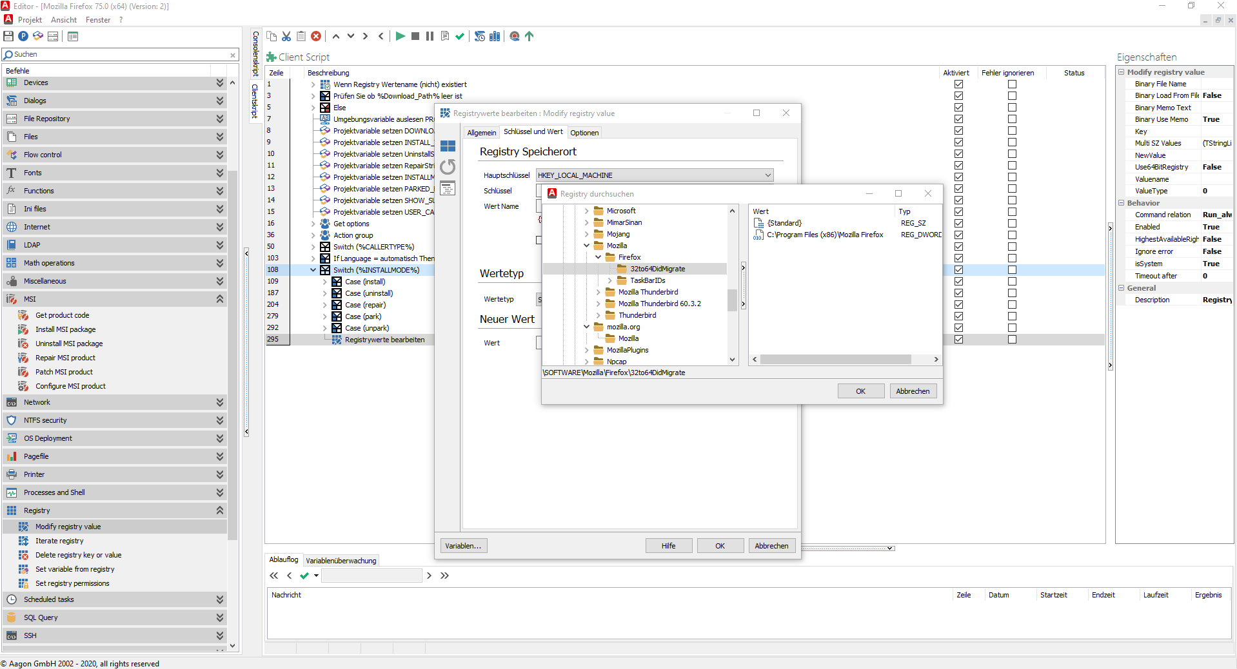Expand the Devices command category

click(220, 82)
